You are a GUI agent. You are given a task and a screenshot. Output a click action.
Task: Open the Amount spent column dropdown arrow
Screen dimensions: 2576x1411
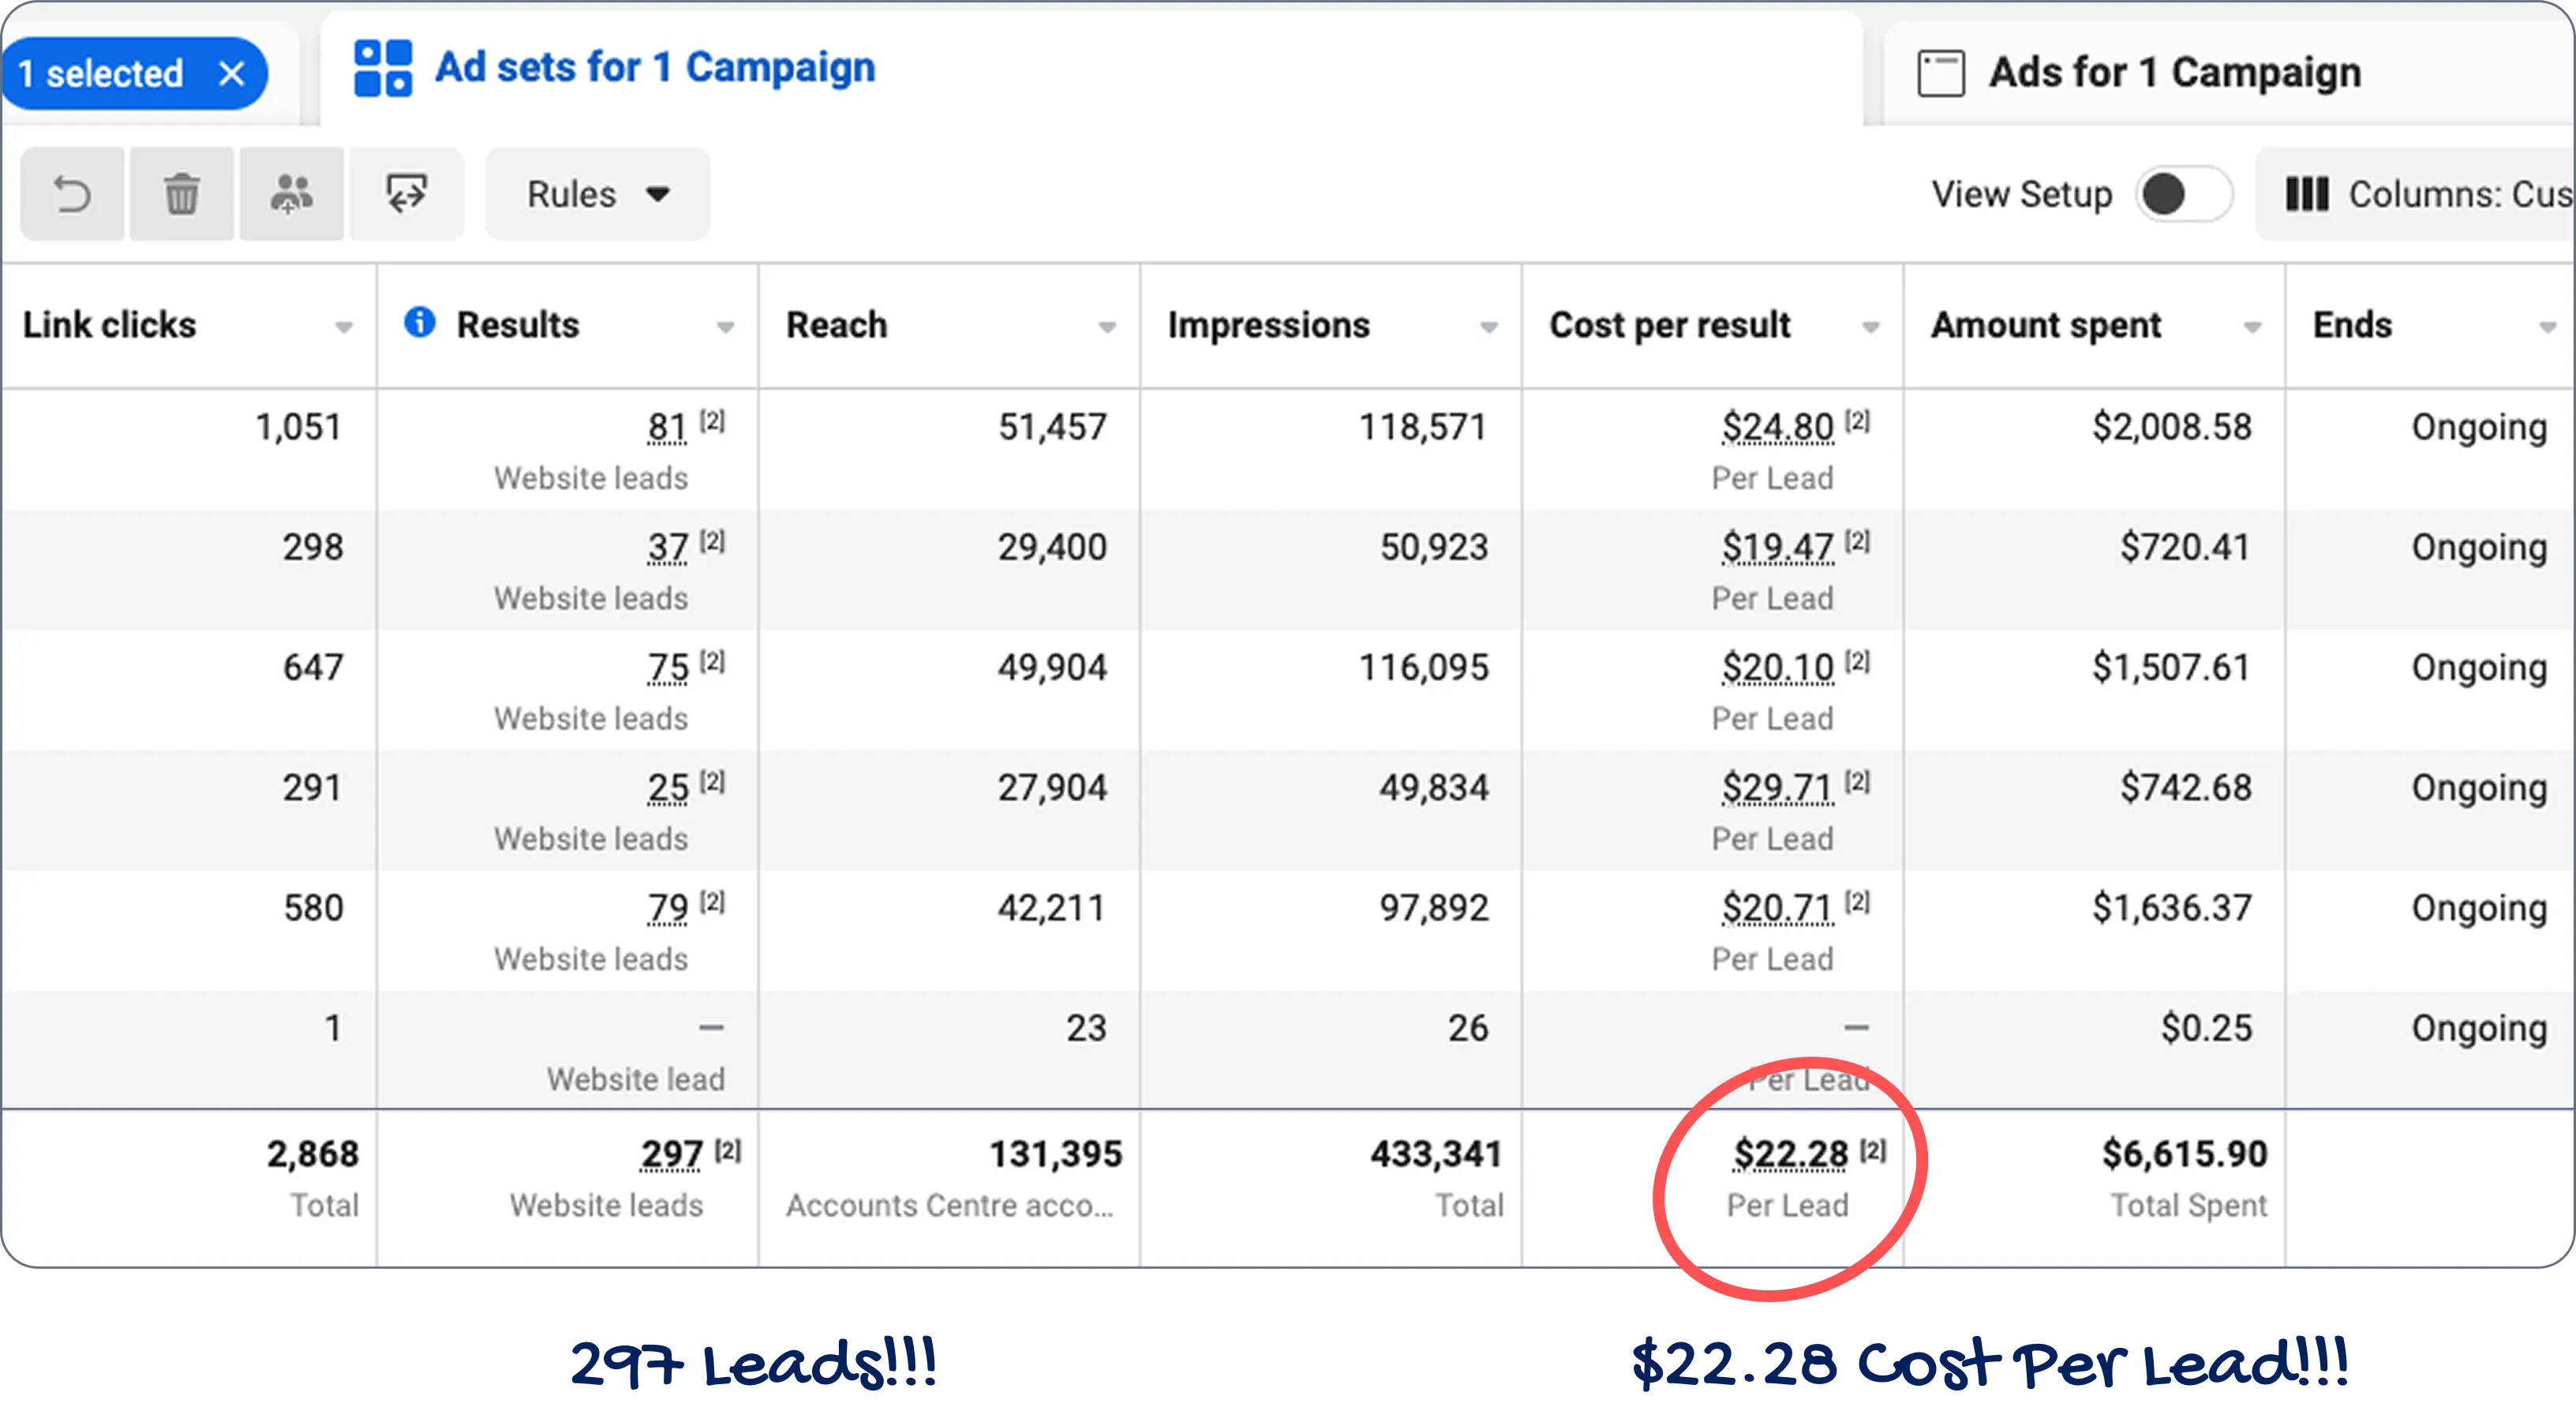[2252, 327]
